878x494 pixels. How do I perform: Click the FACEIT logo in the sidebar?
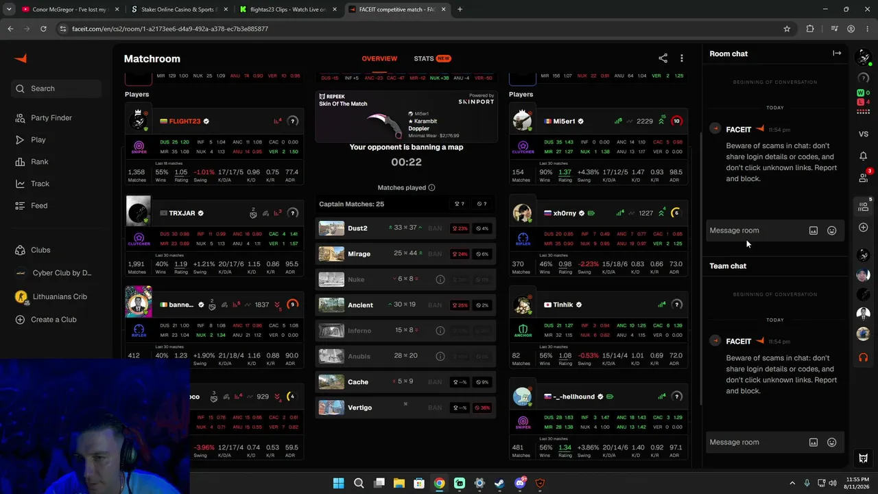pos(21,59)
